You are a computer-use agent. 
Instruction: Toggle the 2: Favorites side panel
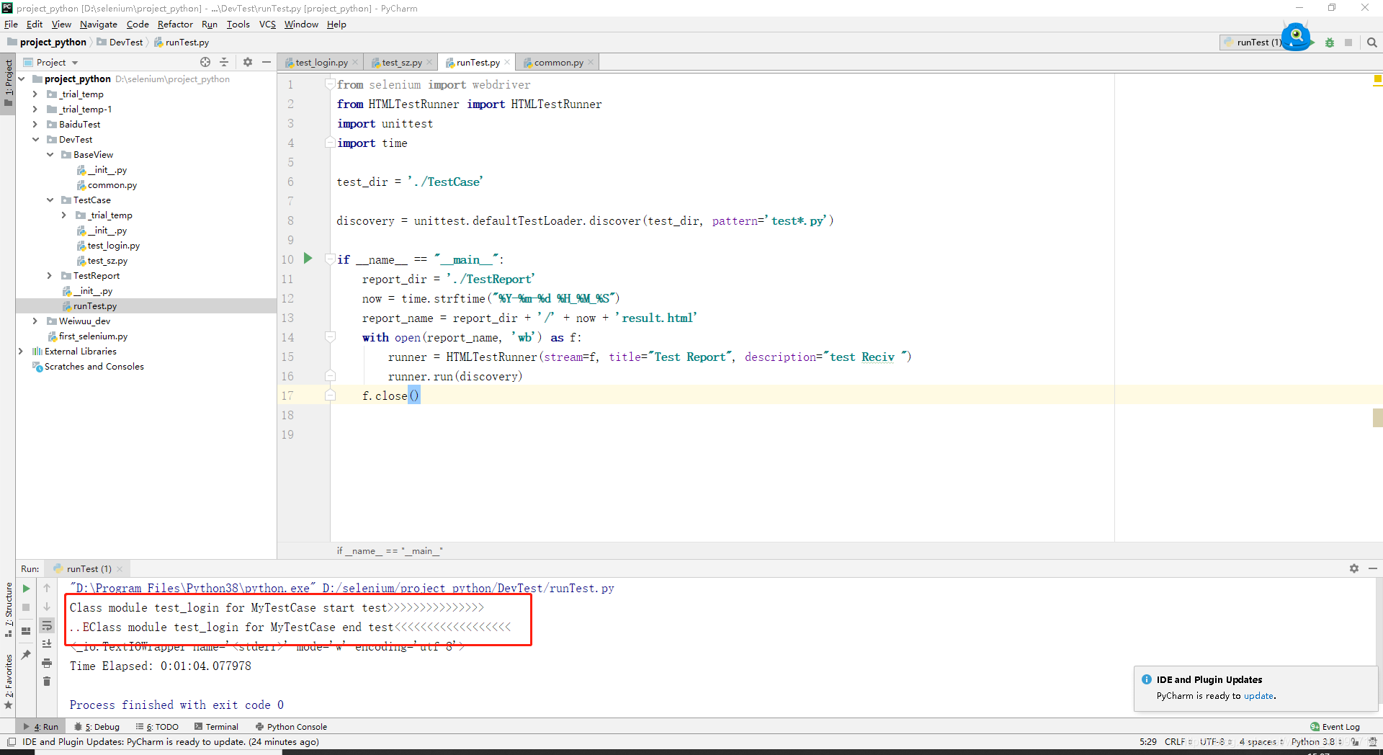9,682
